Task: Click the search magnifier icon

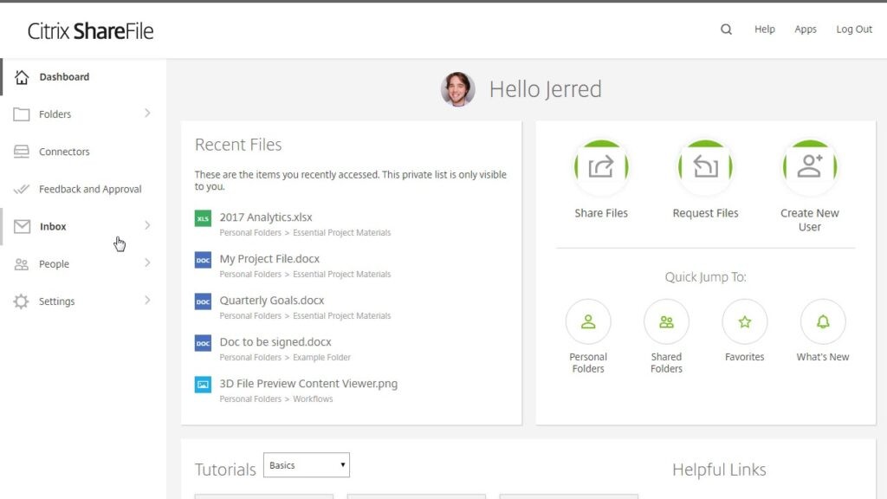Action: pyautogui.click(x=725, y=29)
